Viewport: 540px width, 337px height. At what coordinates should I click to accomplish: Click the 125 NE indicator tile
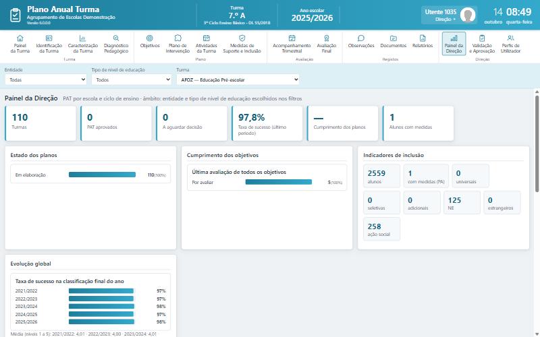tap(462, 203)
